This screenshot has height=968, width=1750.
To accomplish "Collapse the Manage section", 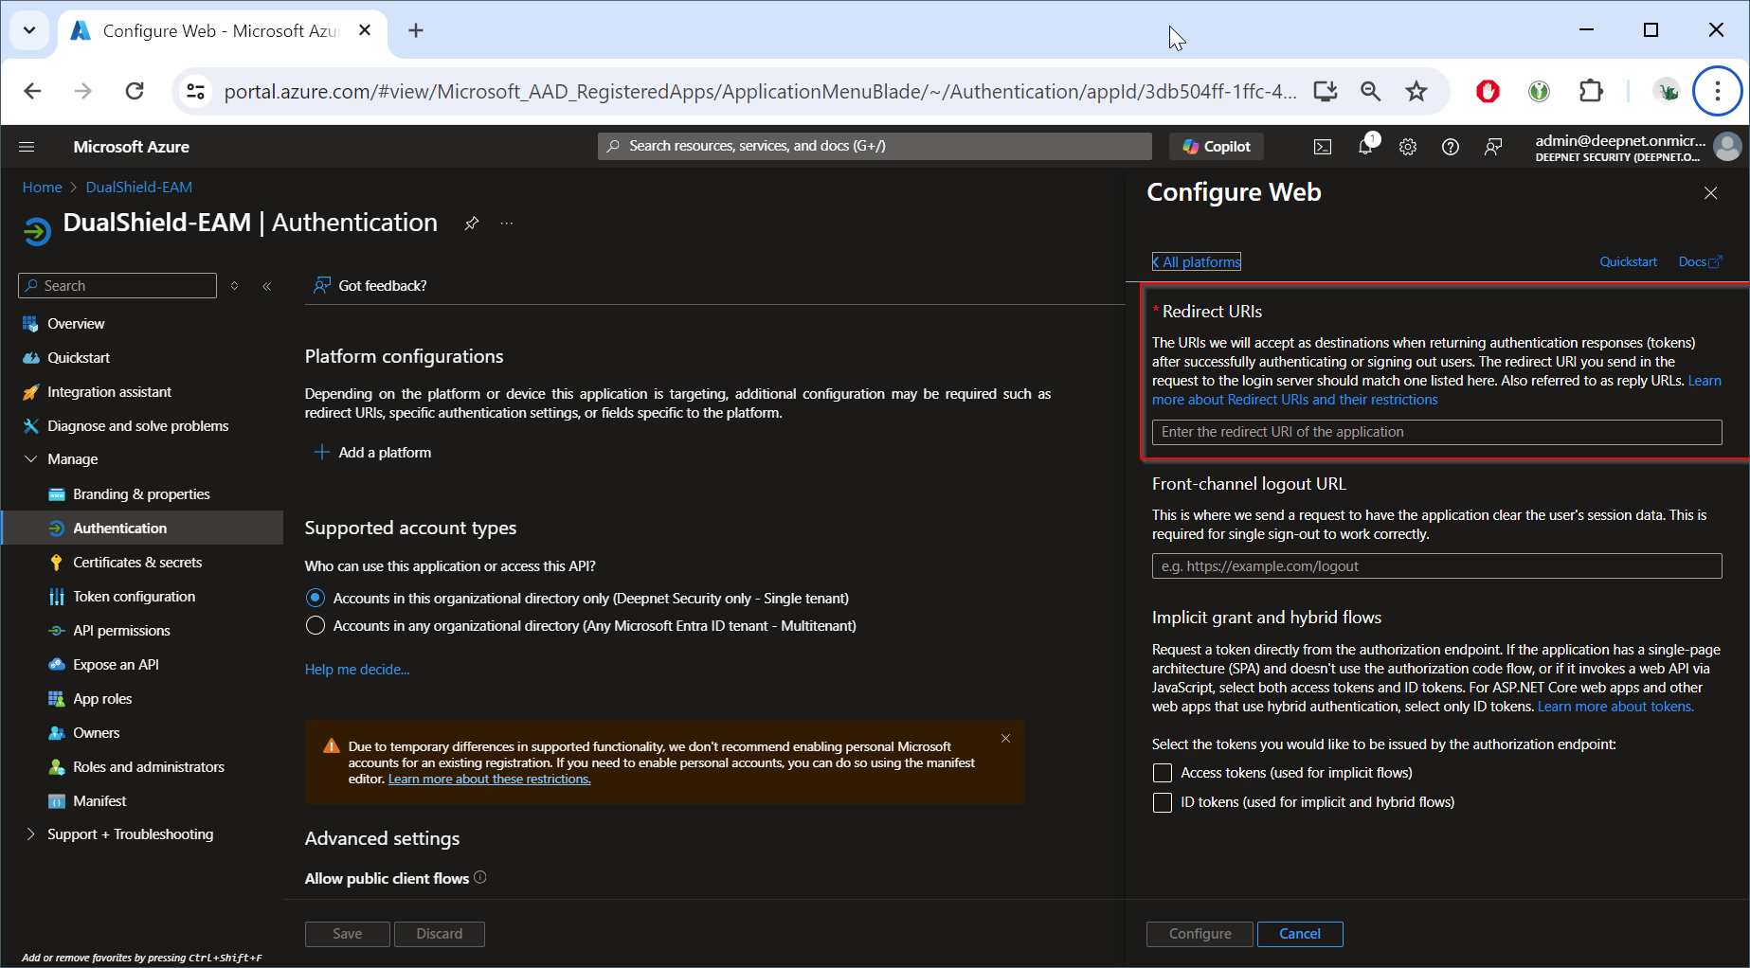I will 30,459.
